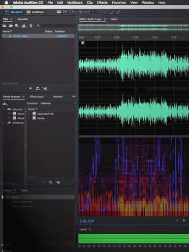Open the Edit menu

[x=60, y=2]
